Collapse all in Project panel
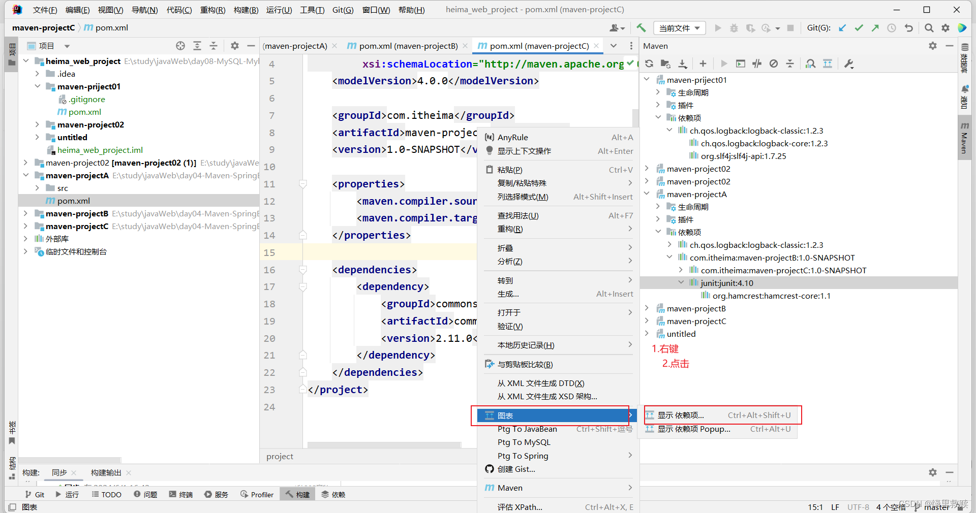Image resolution: width=976 pixels, height=513 pixels. (213, 46)
